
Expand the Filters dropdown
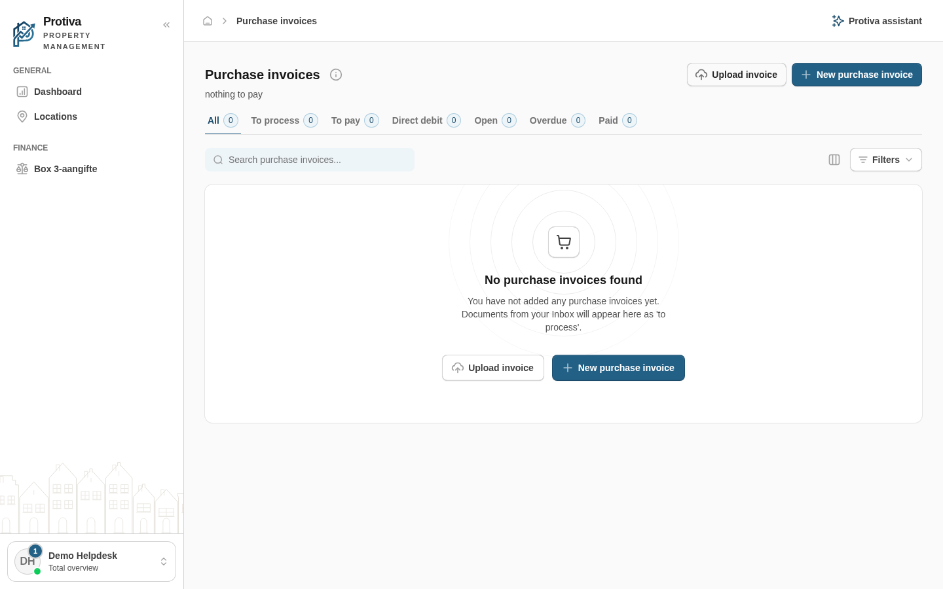click(x=885, y=160)
